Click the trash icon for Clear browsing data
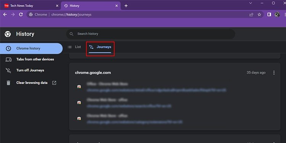286x143 pixels. pyautogui.click(x=8, y=83)
